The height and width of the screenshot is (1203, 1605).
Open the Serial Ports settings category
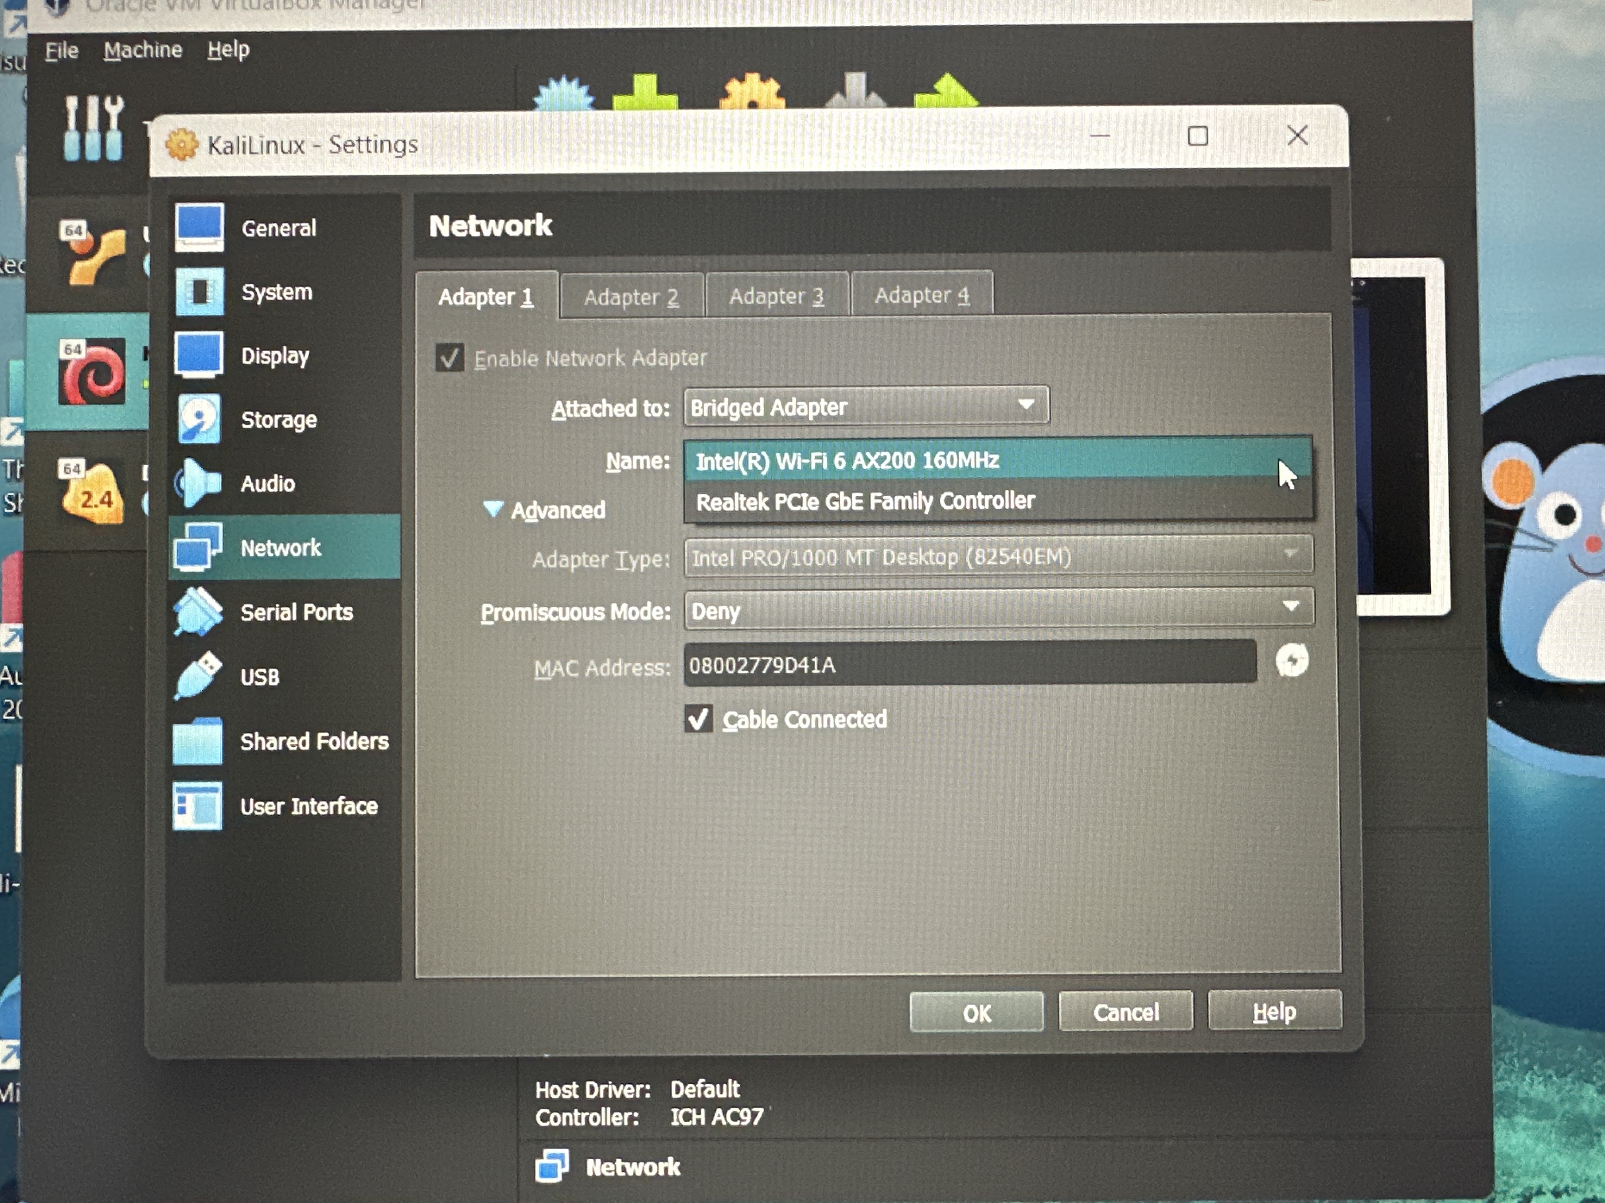(283, 612)
